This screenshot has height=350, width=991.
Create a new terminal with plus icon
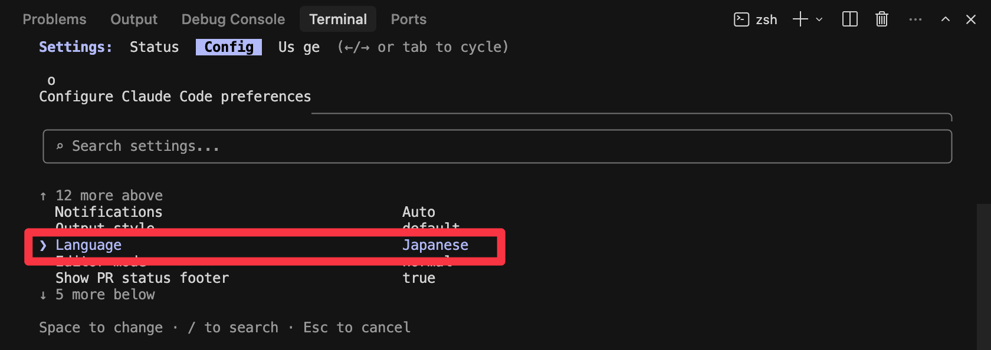point(800,19)
